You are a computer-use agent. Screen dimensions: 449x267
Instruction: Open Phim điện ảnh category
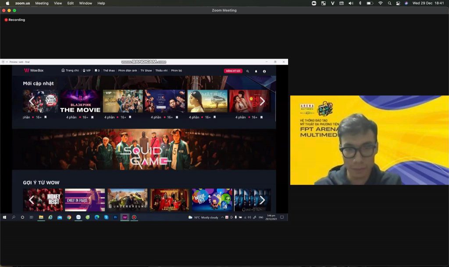(128, 71)
